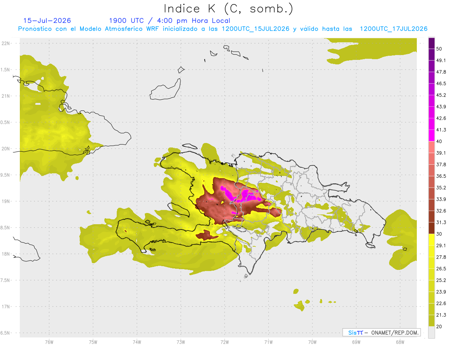
Task: Click the colorbar label "21.3"
Action: pos(441,315)
